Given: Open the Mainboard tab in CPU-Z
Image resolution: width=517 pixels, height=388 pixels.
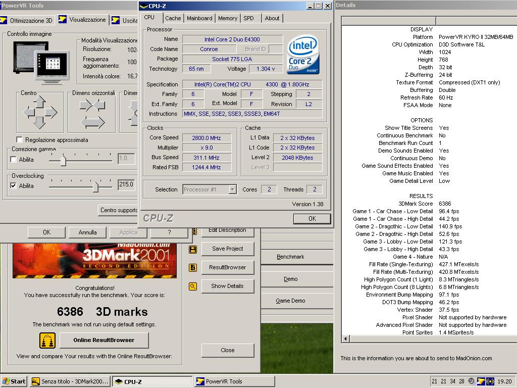Looking at the screenshot, I should tap(199, 18).
